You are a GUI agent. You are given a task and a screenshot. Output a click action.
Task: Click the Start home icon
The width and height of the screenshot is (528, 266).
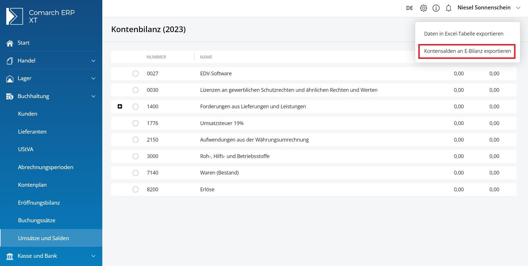10,43
